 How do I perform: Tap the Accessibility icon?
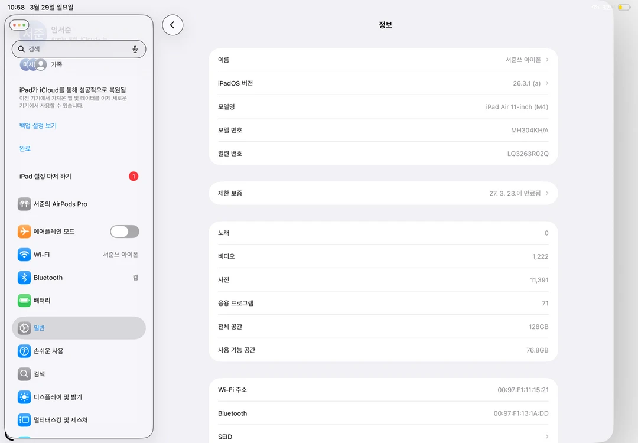[24, 351]
